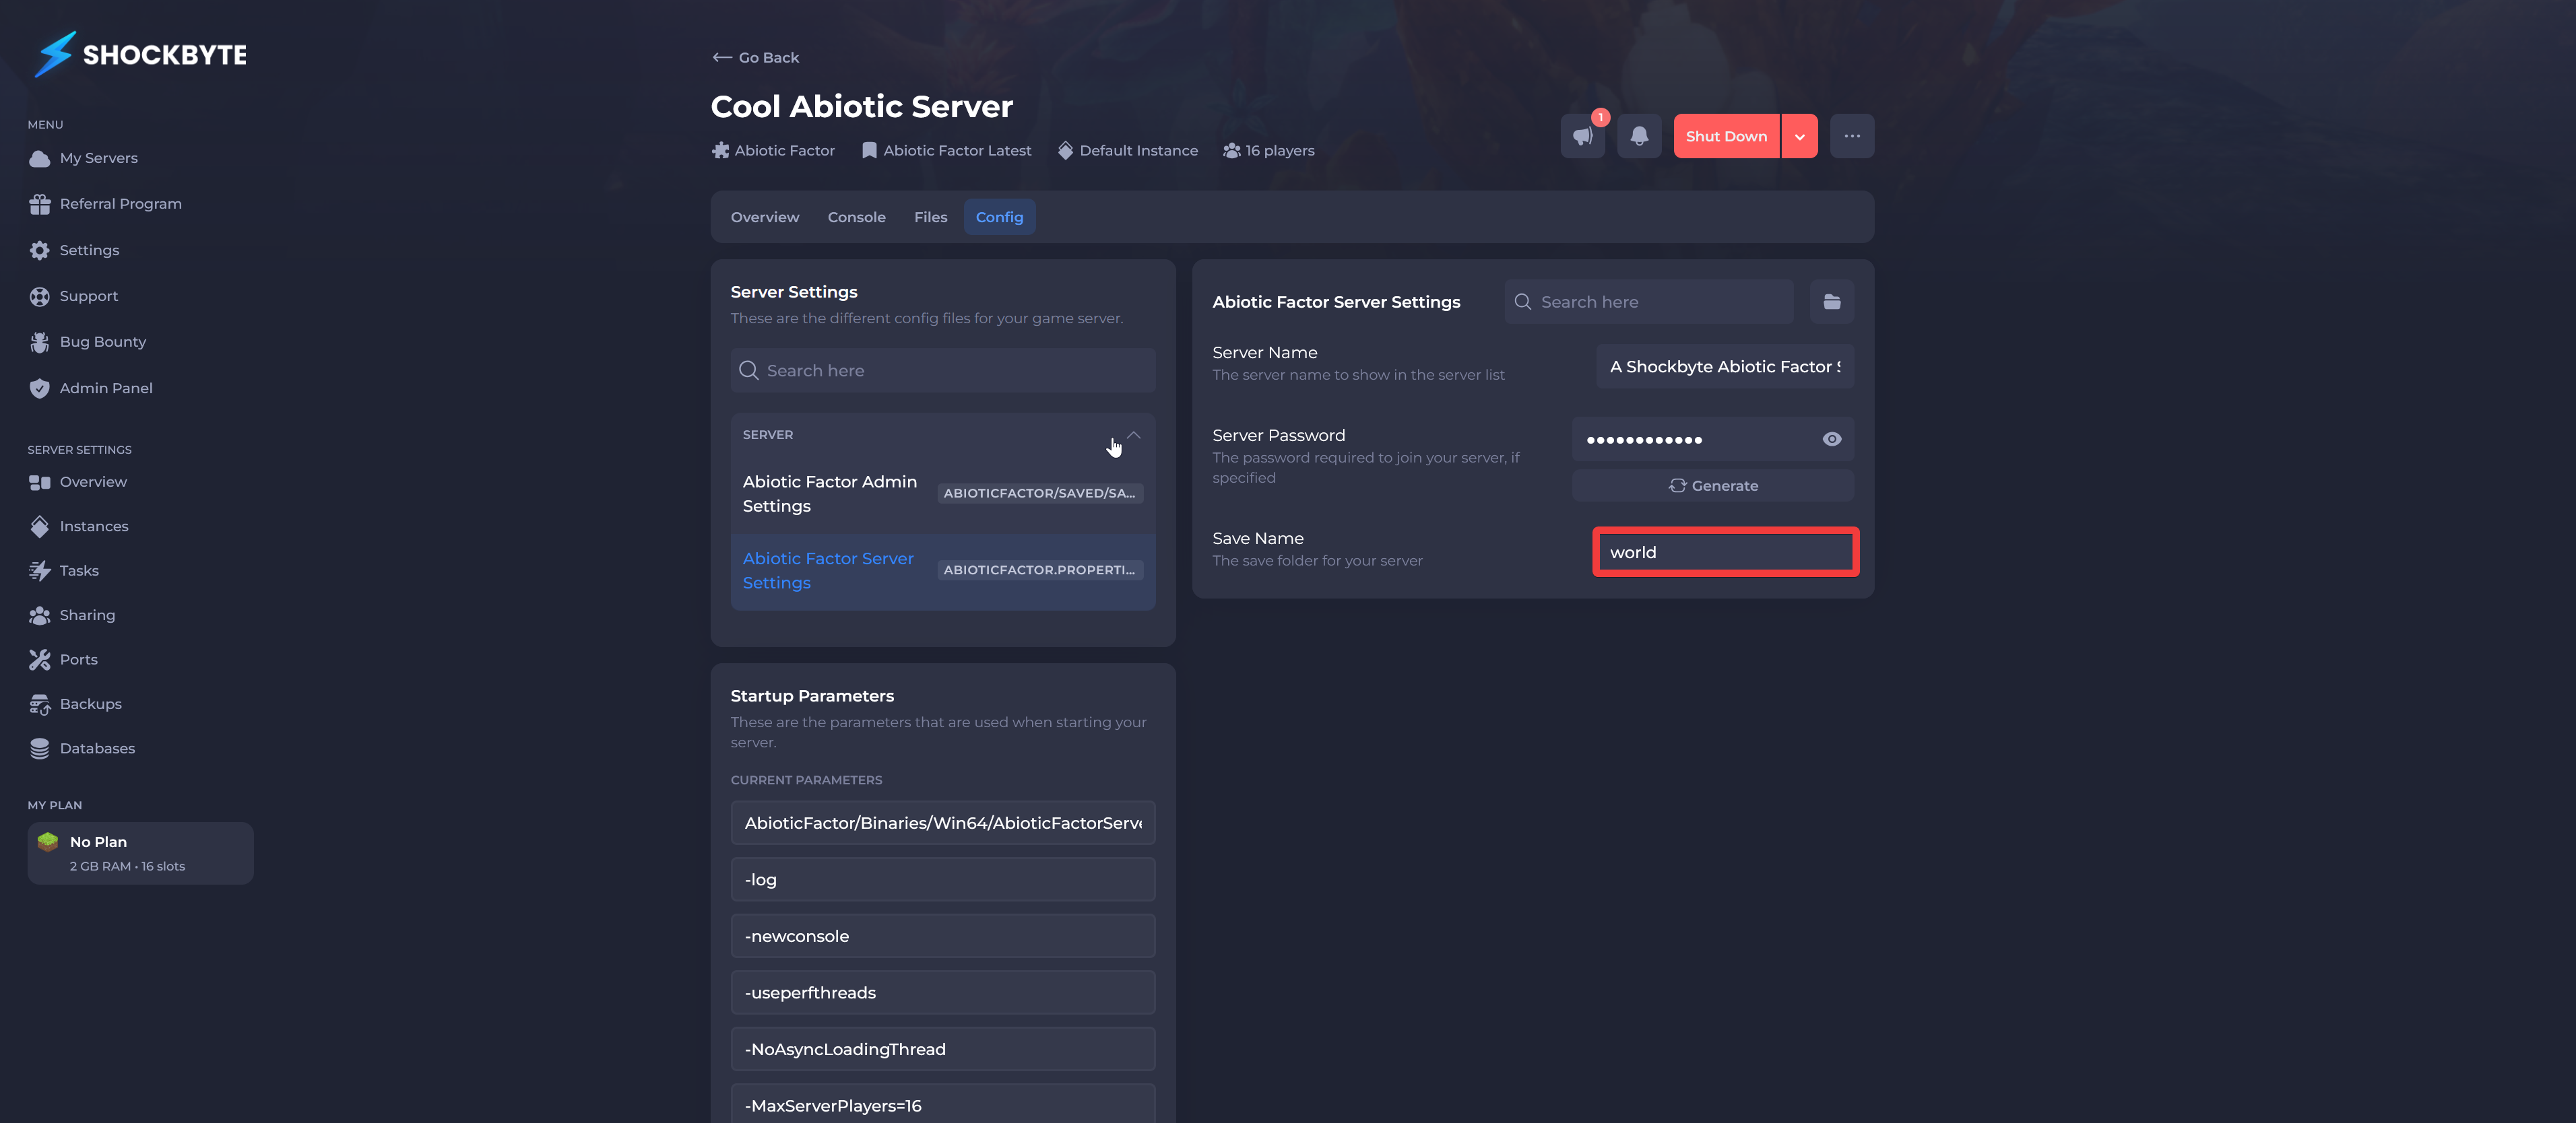Image resolution: width=2576 pixels, height=1123 pixels.
Task: Click the Admin Panel shield icon
Action: click(x=39, y=388)
